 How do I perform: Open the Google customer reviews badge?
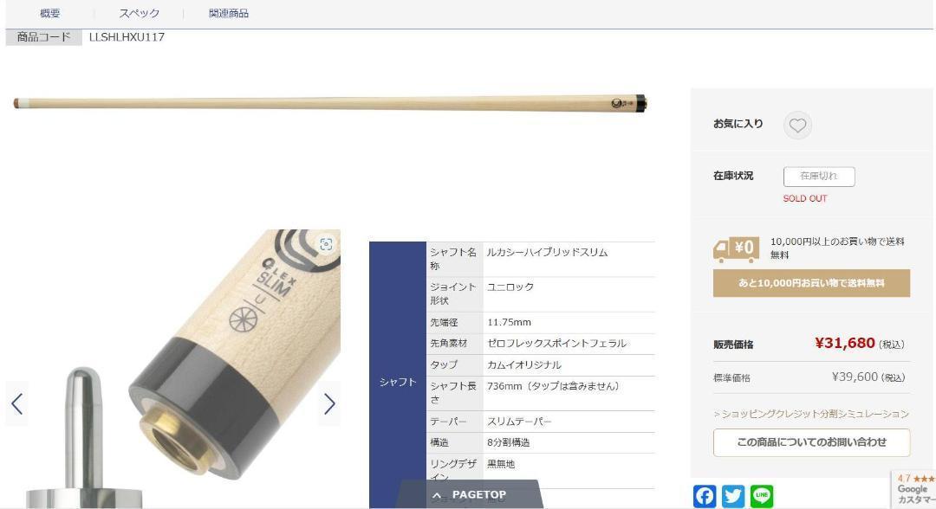[914, 489]
